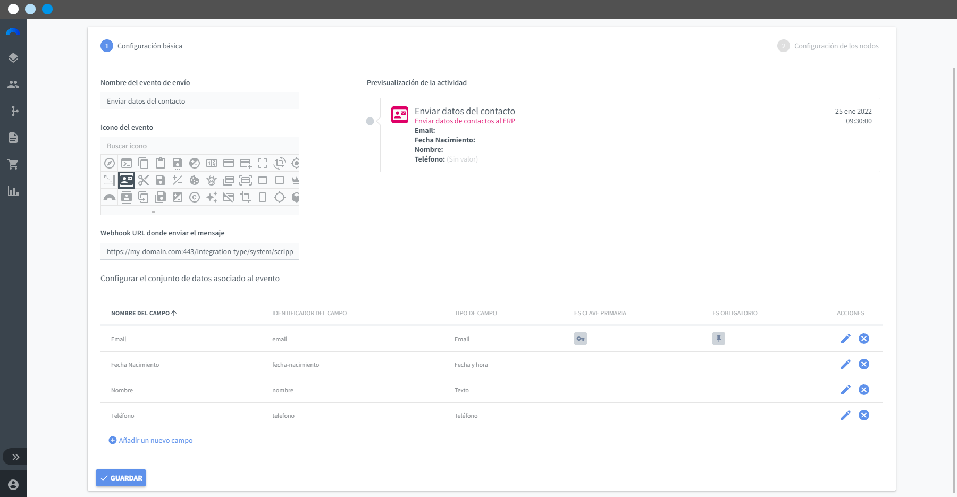Select the crossed-out credit card icon
The image size is (957, 497).
coord(229,197)
